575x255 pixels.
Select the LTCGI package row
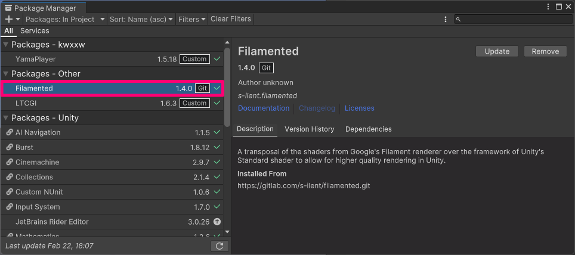(x=112, y=103)
